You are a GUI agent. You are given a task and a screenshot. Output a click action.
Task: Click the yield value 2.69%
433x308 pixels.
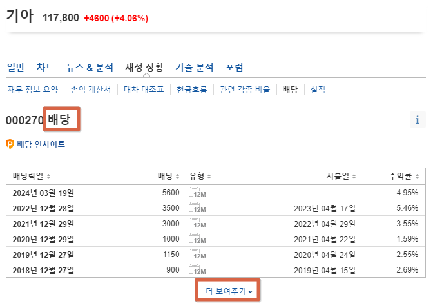[x=407, y=270]
